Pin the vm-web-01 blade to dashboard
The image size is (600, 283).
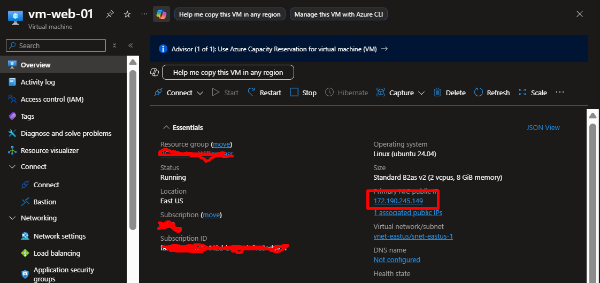click(x=110, y=14)
